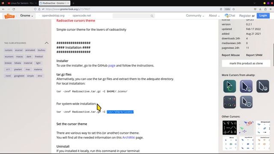This screenshot has height=154, width=274.
Task: Open opencode.net link in header
Action: pos(82,15)
